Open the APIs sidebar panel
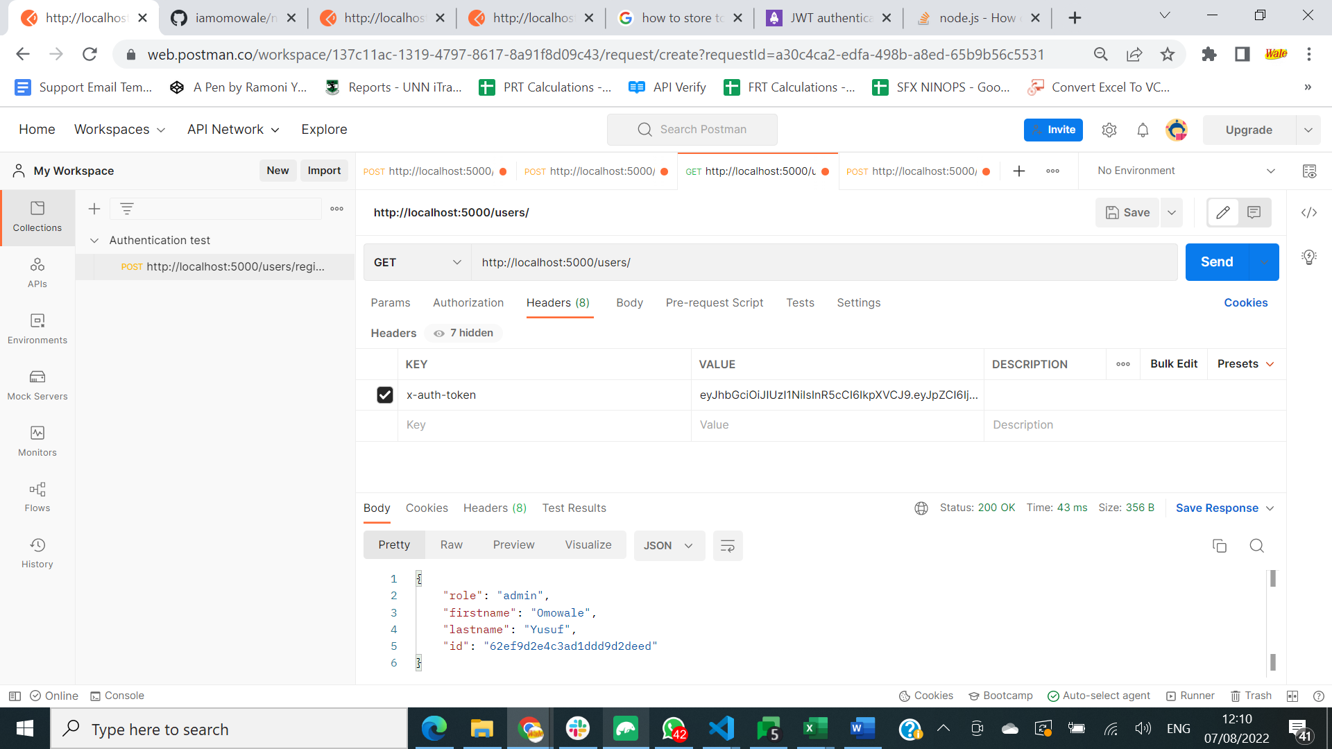Screen dimensions: 1332x749 pos(37,273)
